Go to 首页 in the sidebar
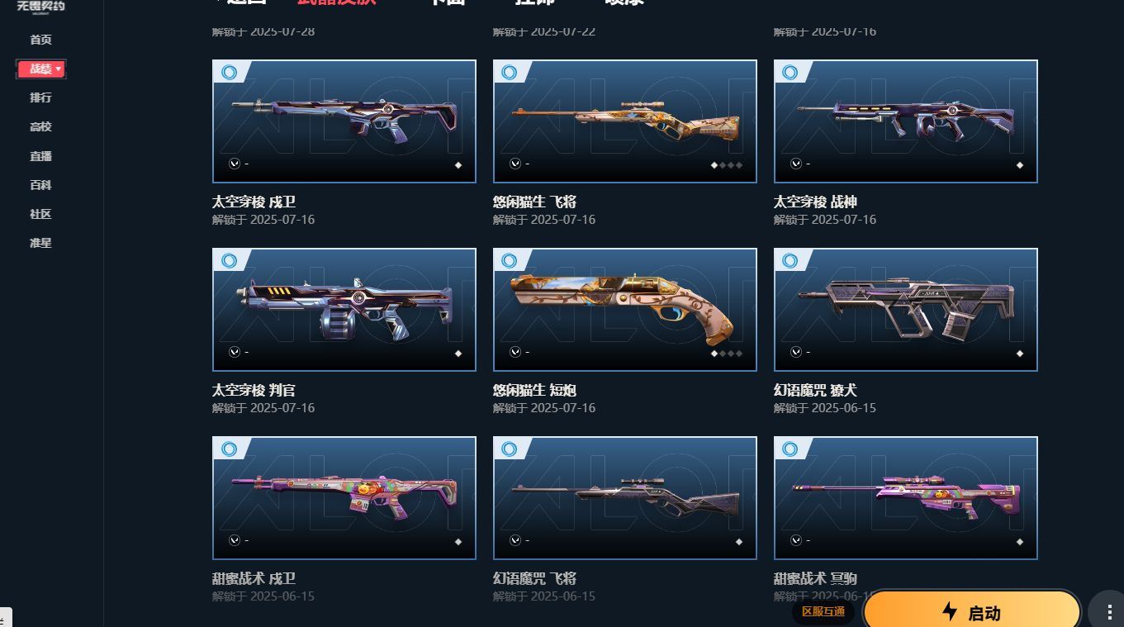The image size is (1124, 627). pyautogui.click(x=40, y=40)
